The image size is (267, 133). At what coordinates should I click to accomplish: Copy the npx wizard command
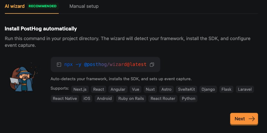click(x=152, y=65)
